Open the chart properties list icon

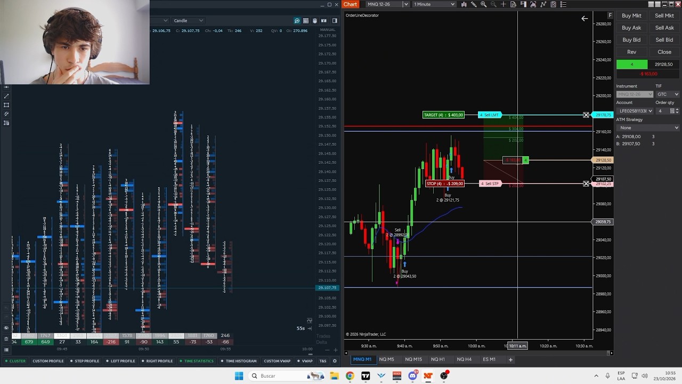tap(563, 4)
